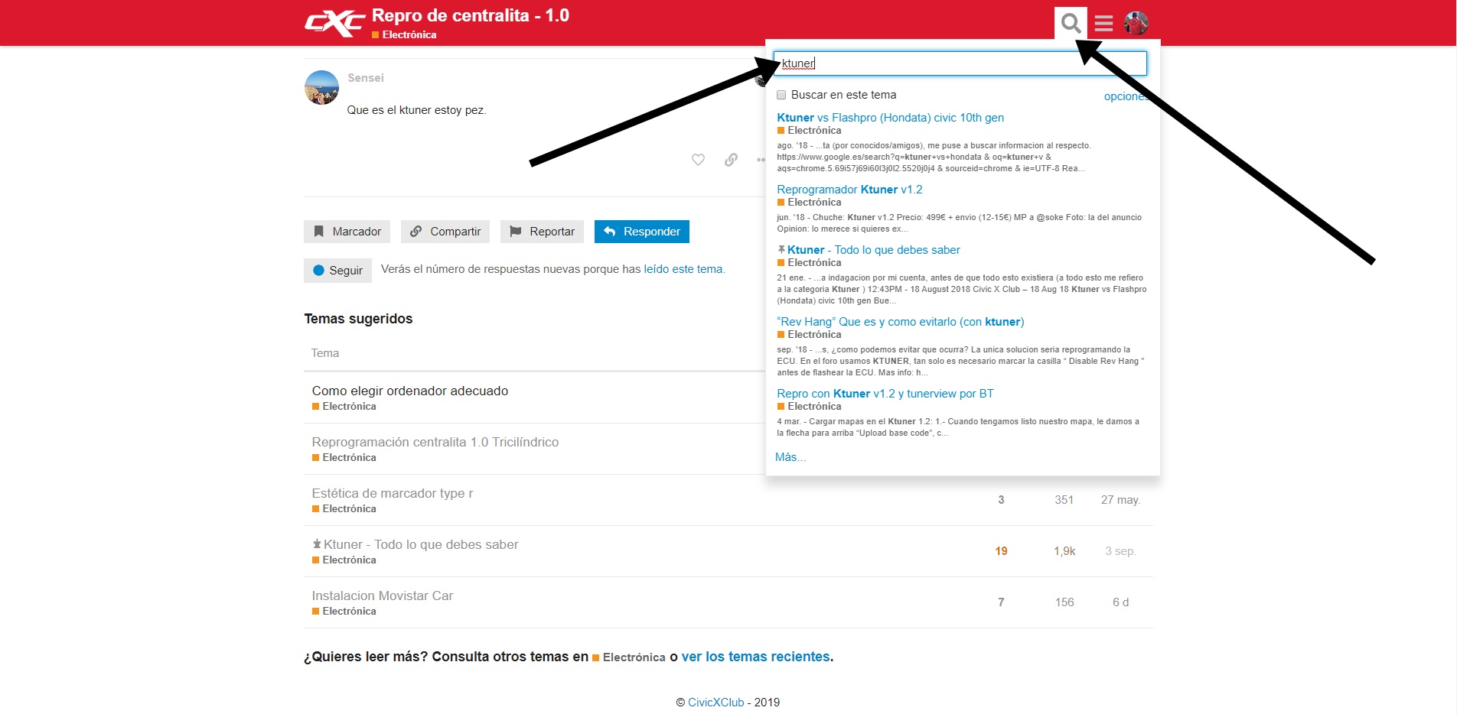Open result 'Ktuner vs Flashpro (Hondata) civic 10th gen'
Image resolution: width=1457 pixels, height=714 pixels.
pos(890,118)
